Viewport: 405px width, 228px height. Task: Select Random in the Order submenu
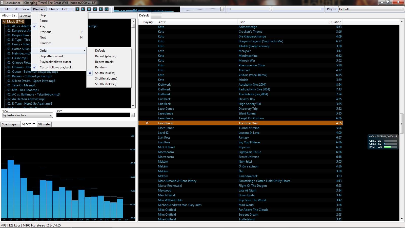[109, 67]
